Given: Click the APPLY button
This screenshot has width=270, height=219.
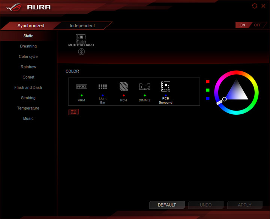Looking at the screenshot, I should pyautogui.click(x=244, y=205).
